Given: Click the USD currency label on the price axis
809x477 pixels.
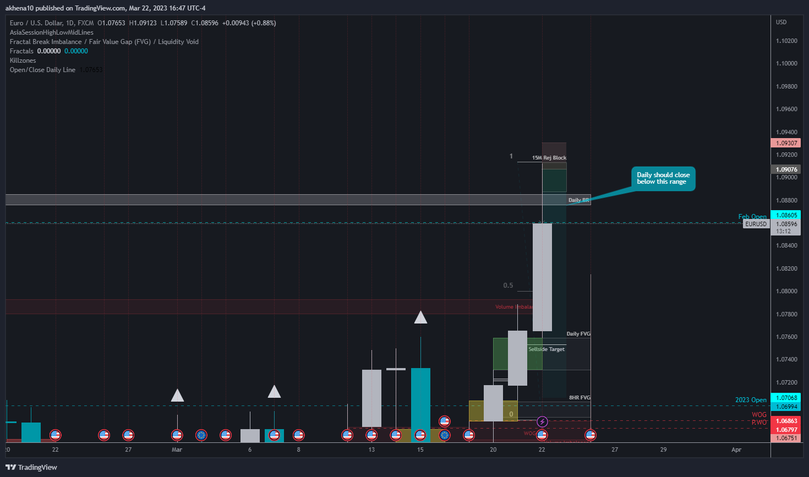Looking at the screenshot, I should point(781,23).
